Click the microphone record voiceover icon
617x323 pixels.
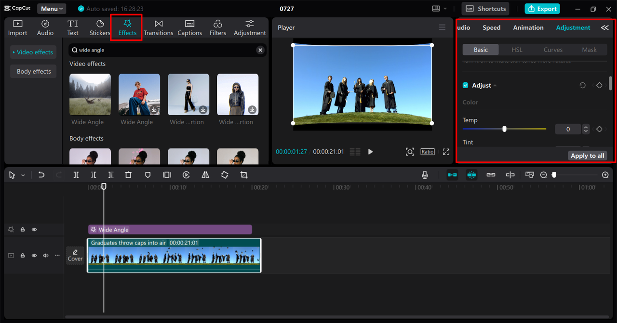point(425,175)
